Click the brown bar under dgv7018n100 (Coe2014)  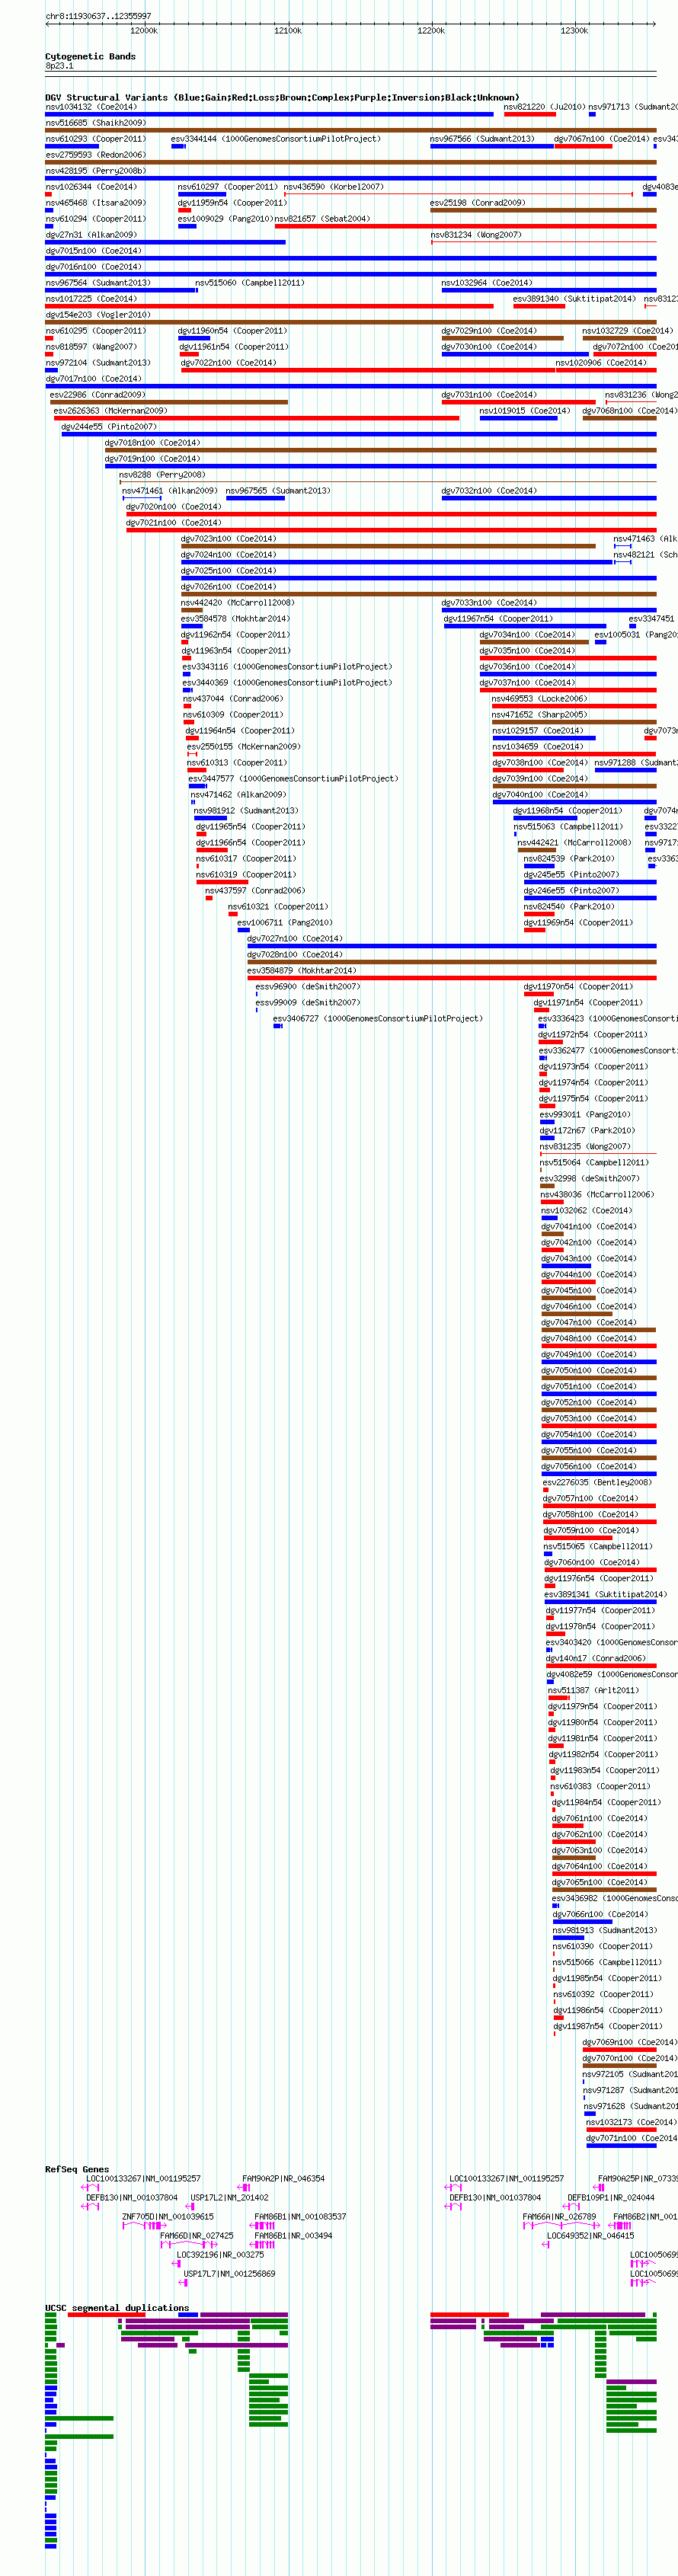(381, 450)
